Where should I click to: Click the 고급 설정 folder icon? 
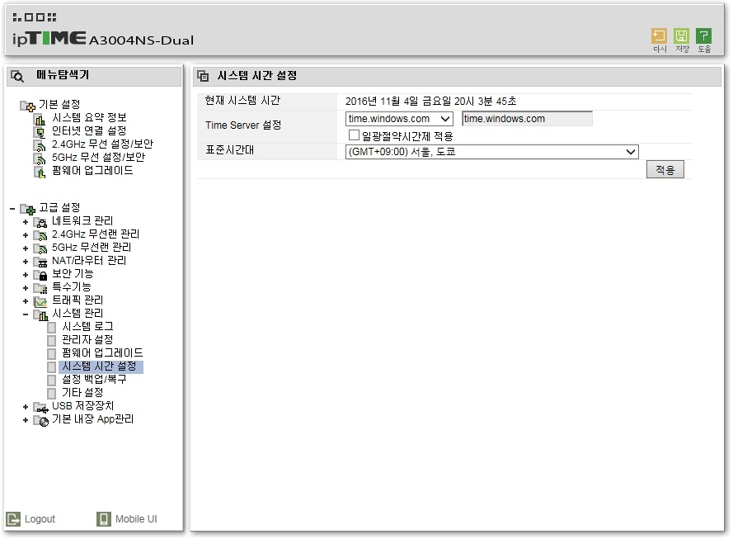click(27, 209)
